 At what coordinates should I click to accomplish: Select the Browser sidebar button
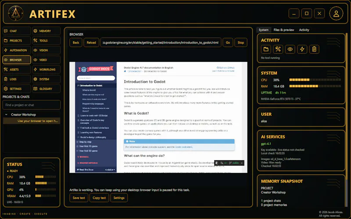coord(17,60)
